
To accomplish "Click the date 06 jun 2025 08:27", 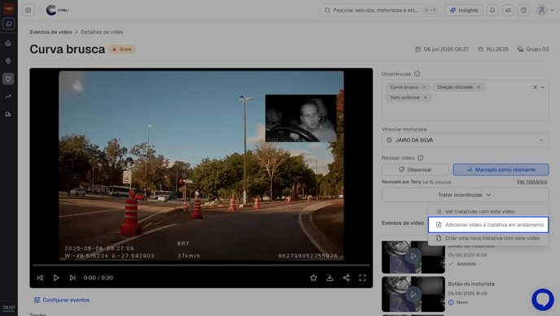I will tap(442, 50).
